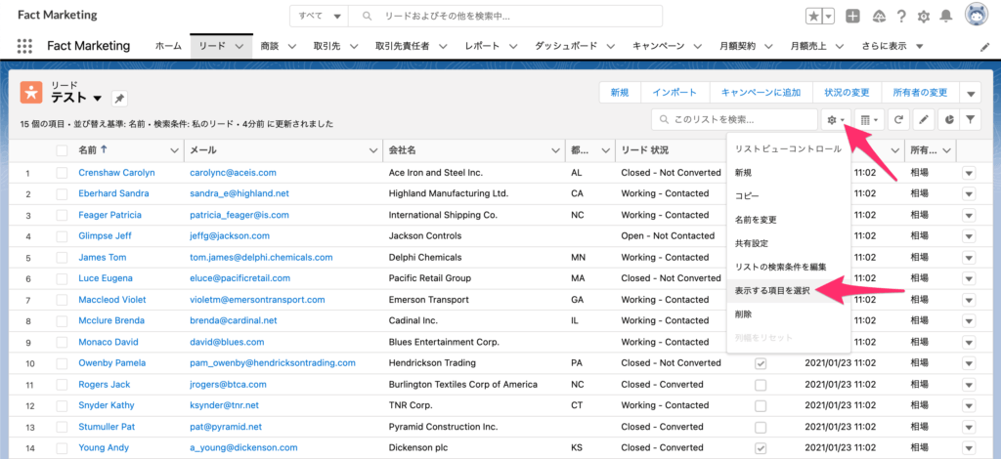Select the Luce Eugena row checkbox
This screenshot has width=1001, height=459.
point(62,278)
